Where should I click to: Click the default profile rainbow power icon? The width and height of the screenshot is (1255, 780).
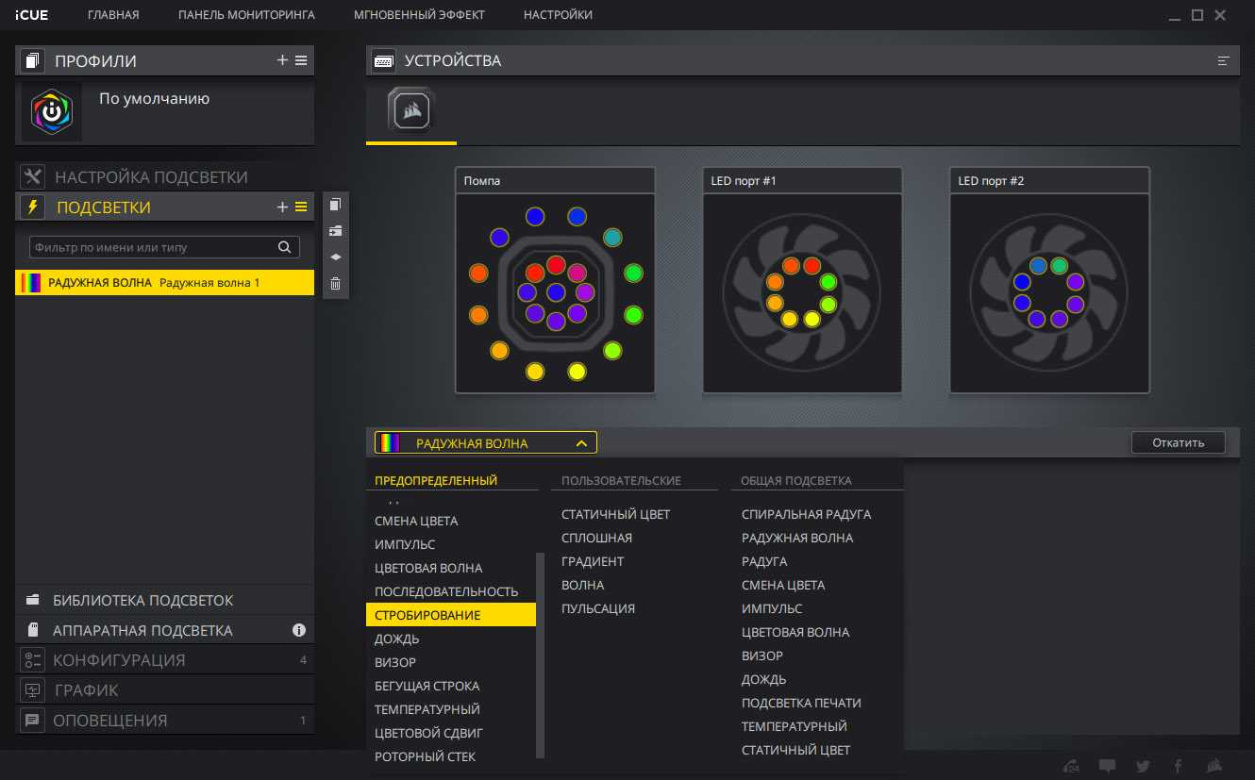coord(52,112)
